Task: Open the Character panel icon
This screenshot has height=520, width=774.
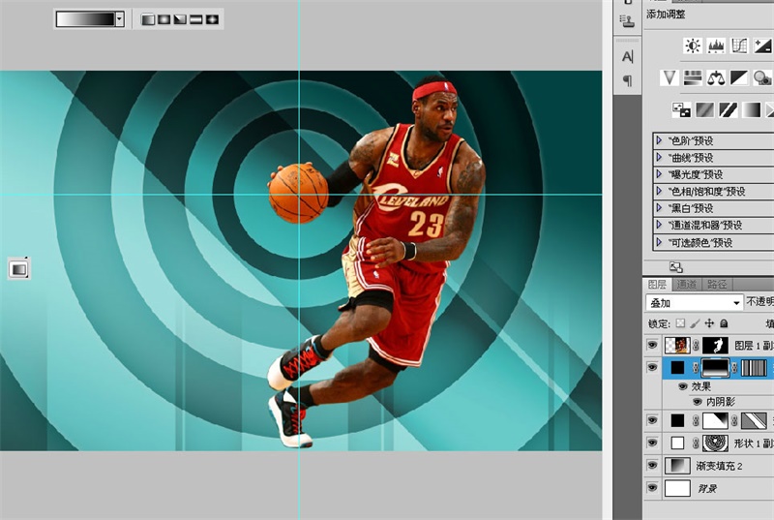Action: coord(627,56)
